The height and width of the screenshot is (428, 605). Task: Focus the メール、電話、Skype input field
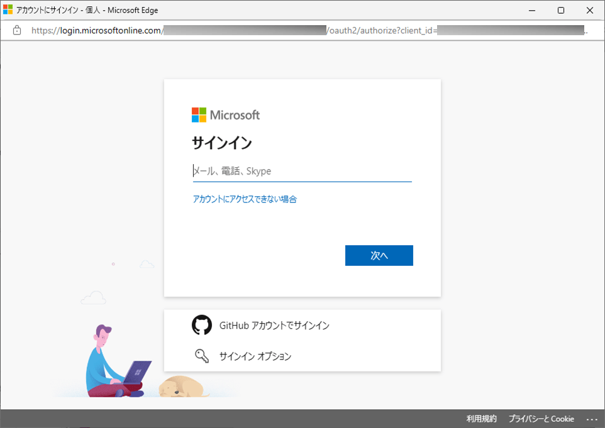pyautogui.click(x=302, y=171)
